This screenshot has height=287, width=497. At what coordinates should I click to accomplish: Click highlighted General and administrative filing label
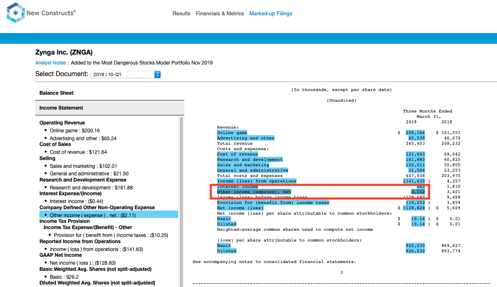click(253, 170)
